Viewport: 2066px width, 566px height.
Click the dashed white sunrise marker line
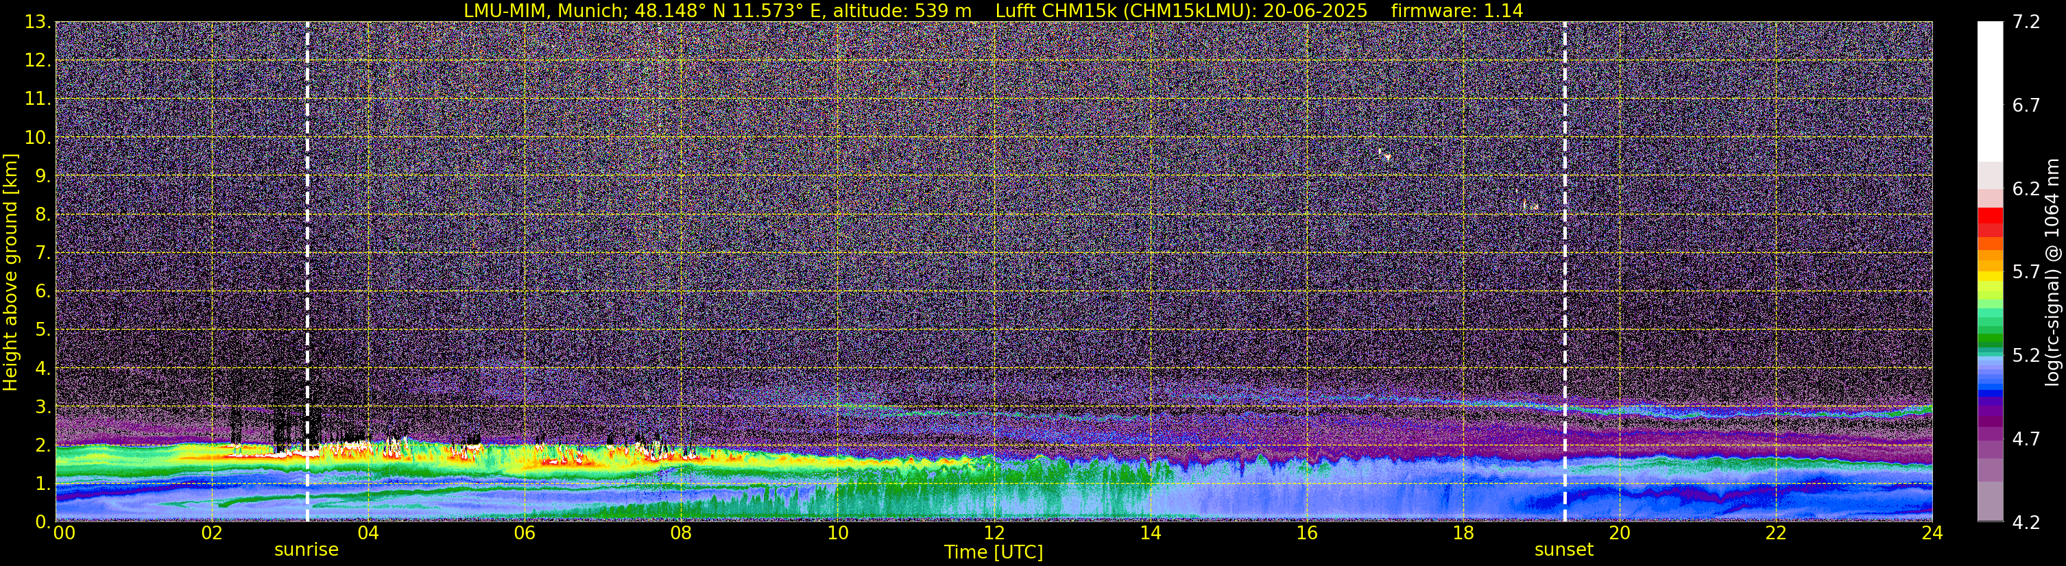tap(307, 272)
